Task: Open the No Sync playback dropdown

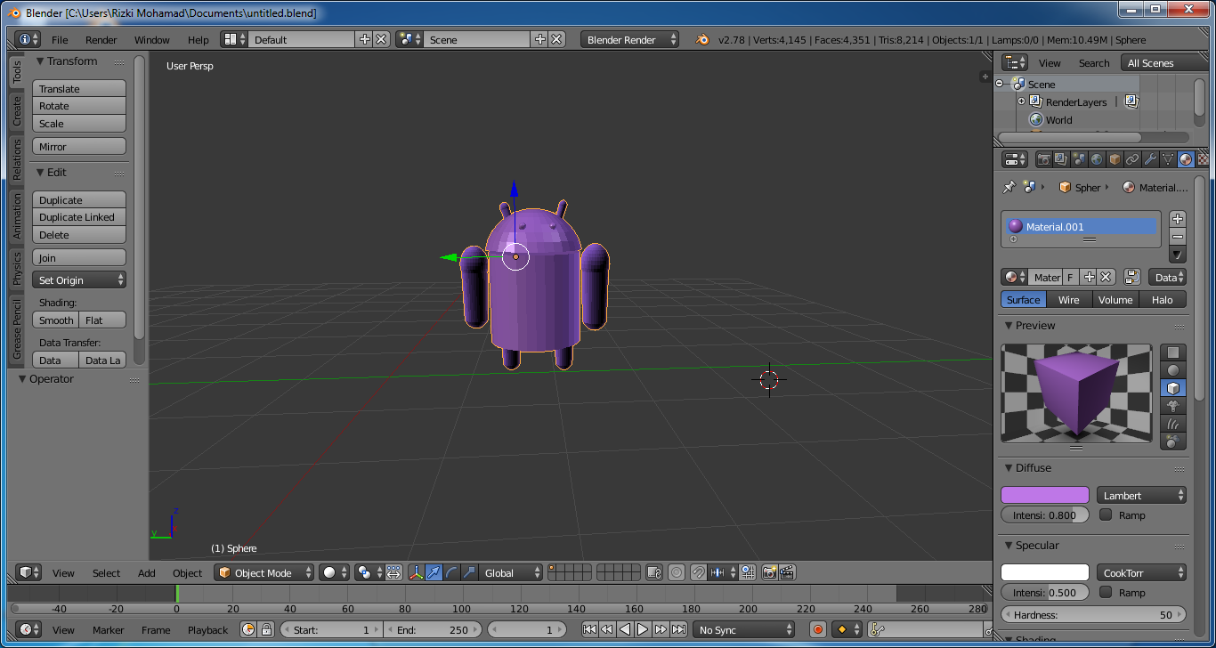Action: tap(744, 629)
